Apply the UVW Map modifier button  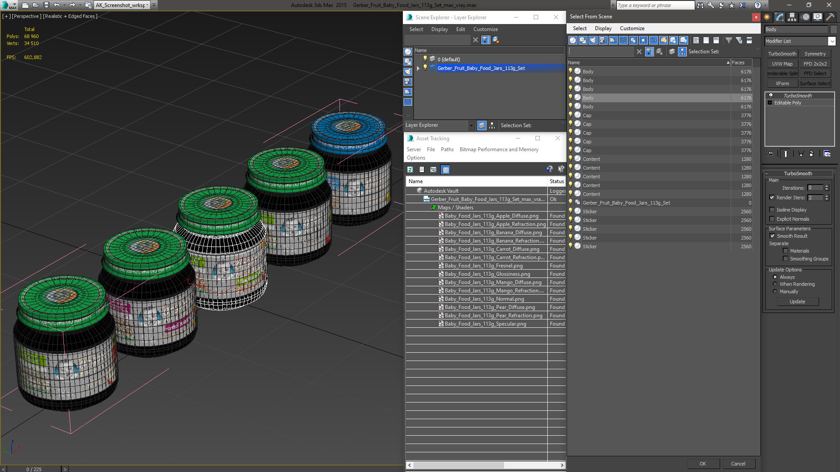[x=782, y=64]
